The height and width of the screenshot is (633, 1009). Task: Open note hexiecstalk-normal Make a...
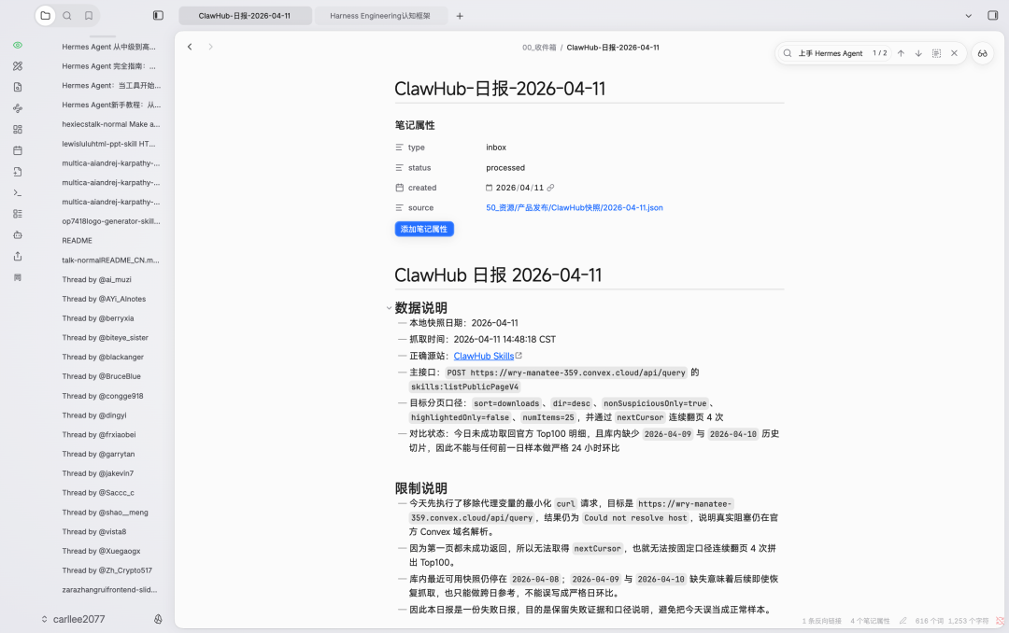click(108, 124)
